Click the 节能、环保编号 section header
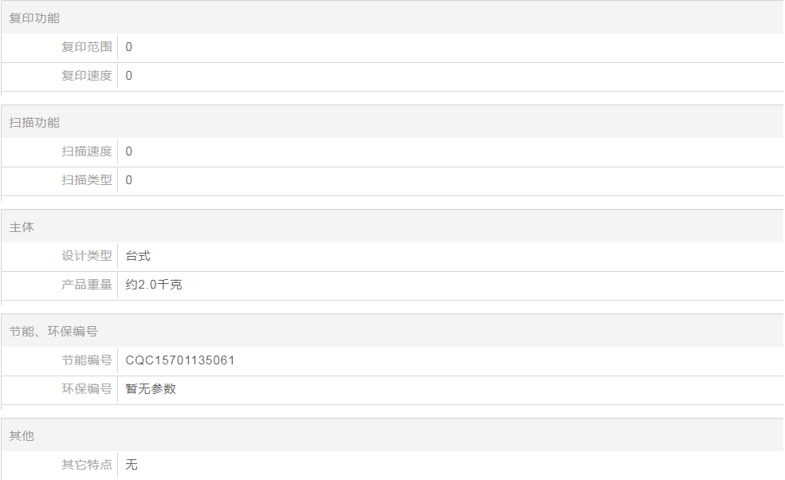This screenshot has width=785, height=480. 53,332
